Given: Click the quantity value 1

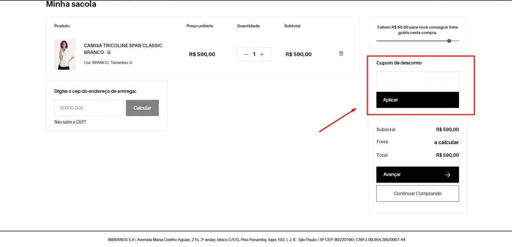Looking at the screenshot, I should click(x=254, y=54).
